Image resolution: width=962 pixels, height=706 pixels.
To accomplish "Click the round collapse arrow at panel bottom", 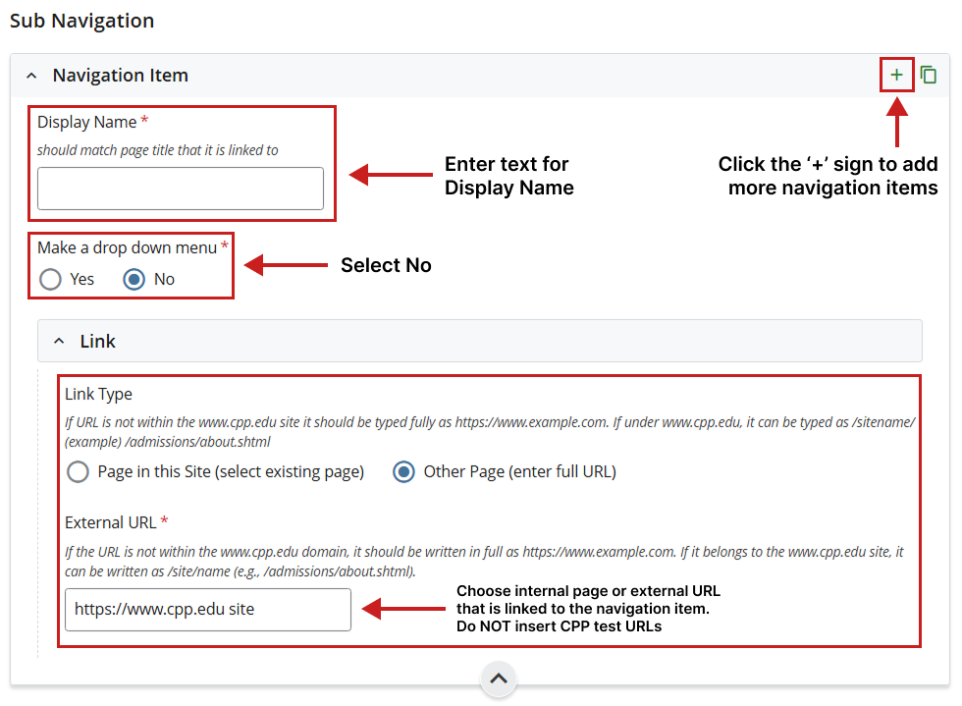I will (x=499, y=679).
